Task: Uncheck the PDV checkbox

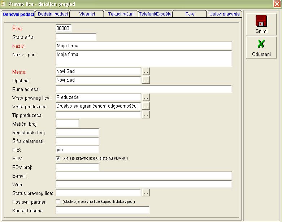Action: tap(58, 158)
